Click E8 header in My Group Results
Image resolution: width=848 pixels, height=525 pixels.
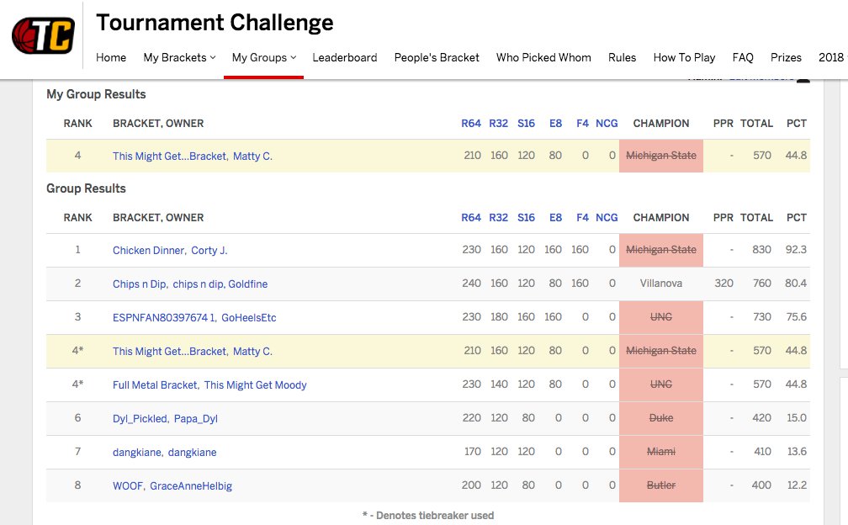pos(555,124)
